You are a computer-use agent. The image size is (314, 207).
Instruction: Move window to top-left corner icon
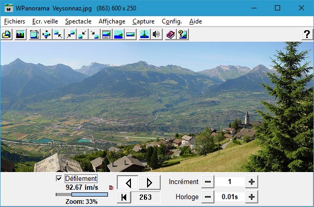(x=58, y=34)
